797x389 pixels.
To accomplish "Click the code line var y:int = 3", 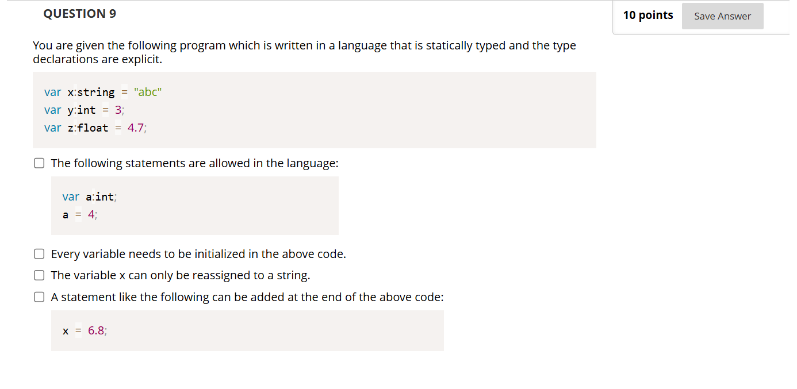I will pos(83,110).
